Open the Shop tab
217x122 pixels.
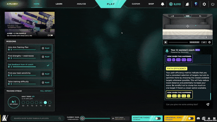point(151,4)
